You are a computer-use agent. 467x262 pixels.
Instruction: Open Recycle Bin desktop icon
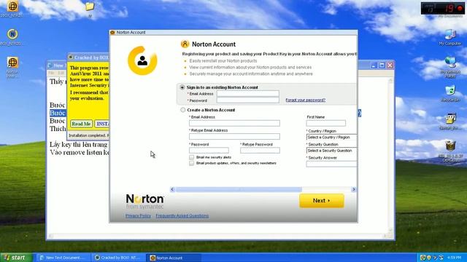click(x=450, y=93)
